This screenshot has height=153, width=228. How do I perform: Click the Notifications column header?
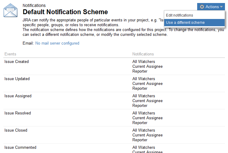coord(143,54)
